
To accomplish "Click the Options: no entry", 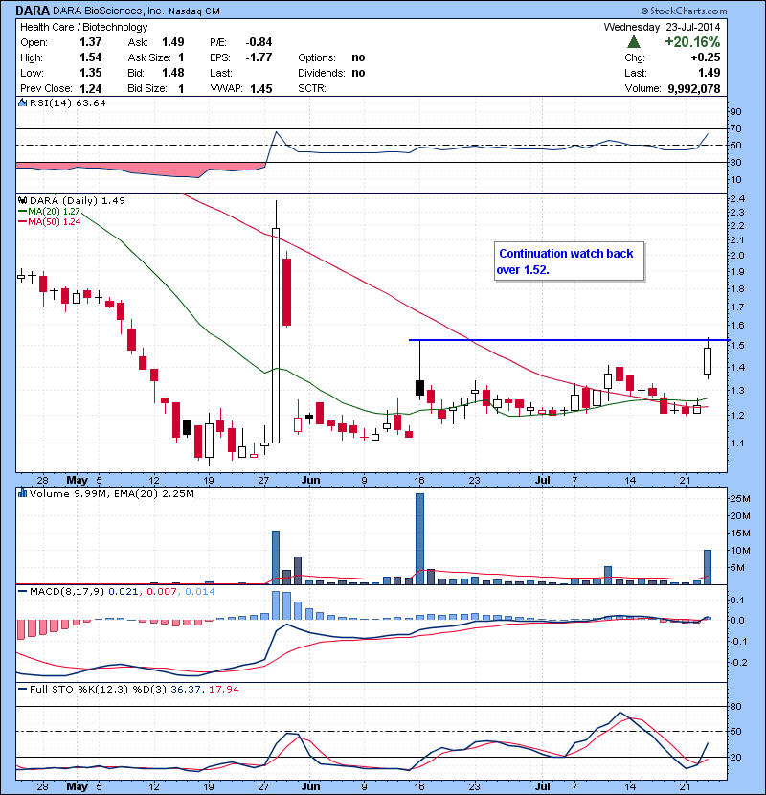I will 331,57.
